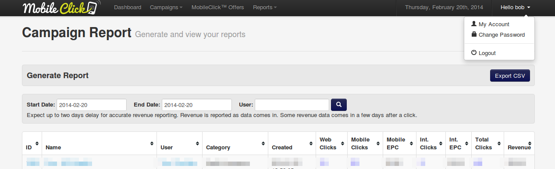Sort table by Name column arrows
The width and height of the screenshot is (555, 169).
(152, 144)
